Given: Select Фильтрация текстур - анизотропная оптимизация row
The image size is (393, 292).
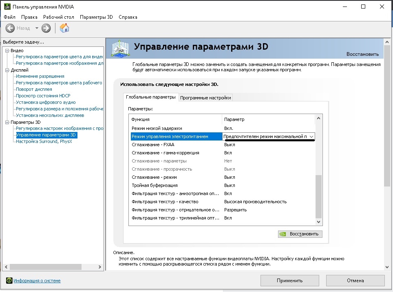Looking at the screenshot, I should [223, 193].
